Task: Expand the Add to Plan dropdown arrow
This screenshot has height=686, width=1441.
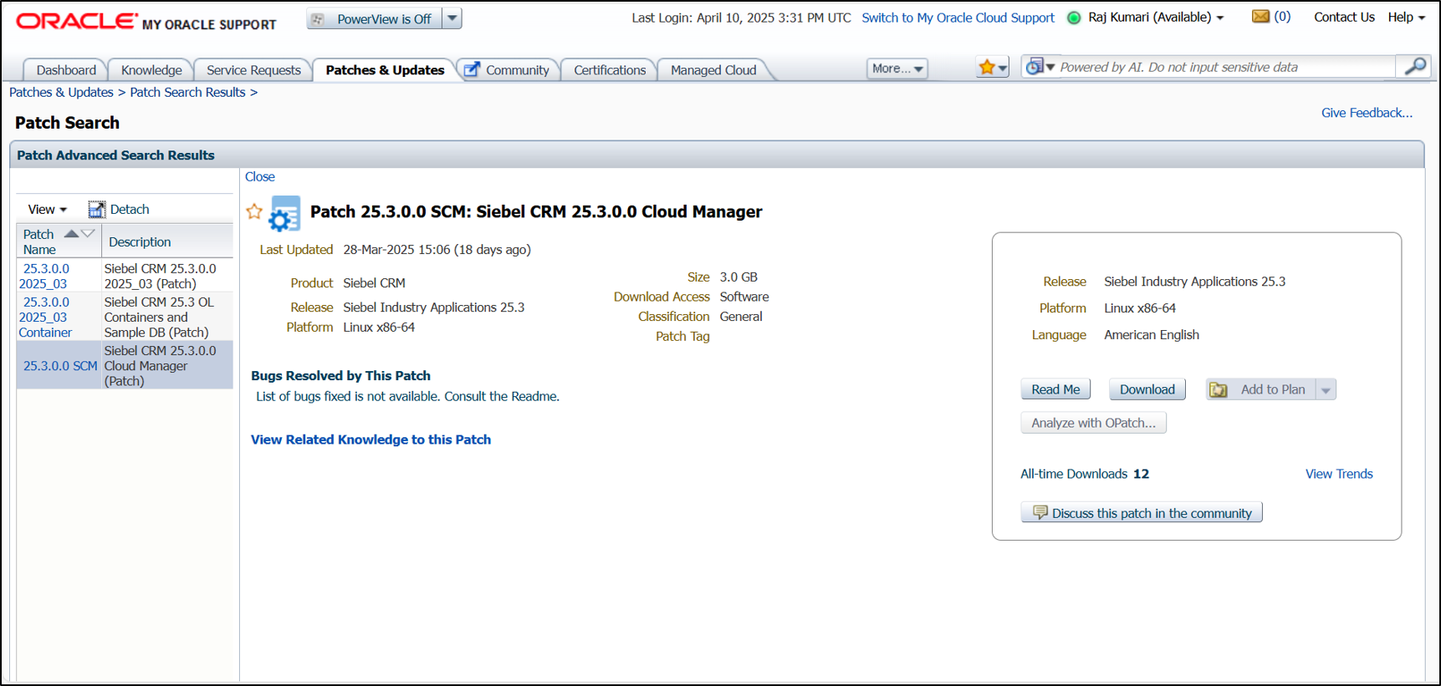Action: [1326, 390]
